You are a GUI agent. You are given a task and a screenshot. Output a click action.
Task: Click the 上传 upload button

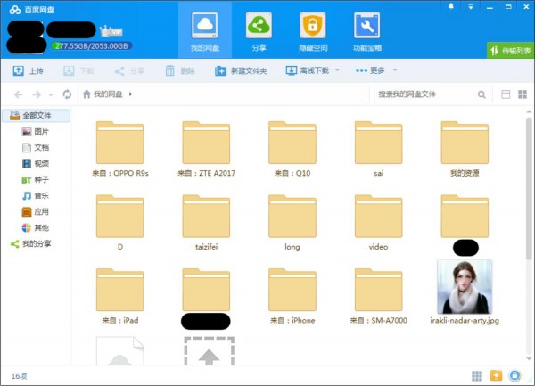(x=29, y=71)
